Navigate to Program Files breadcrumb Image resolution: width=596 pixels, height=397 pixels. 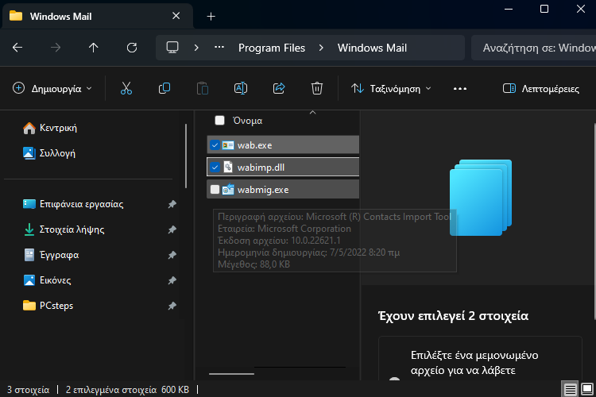pos(272,48)
